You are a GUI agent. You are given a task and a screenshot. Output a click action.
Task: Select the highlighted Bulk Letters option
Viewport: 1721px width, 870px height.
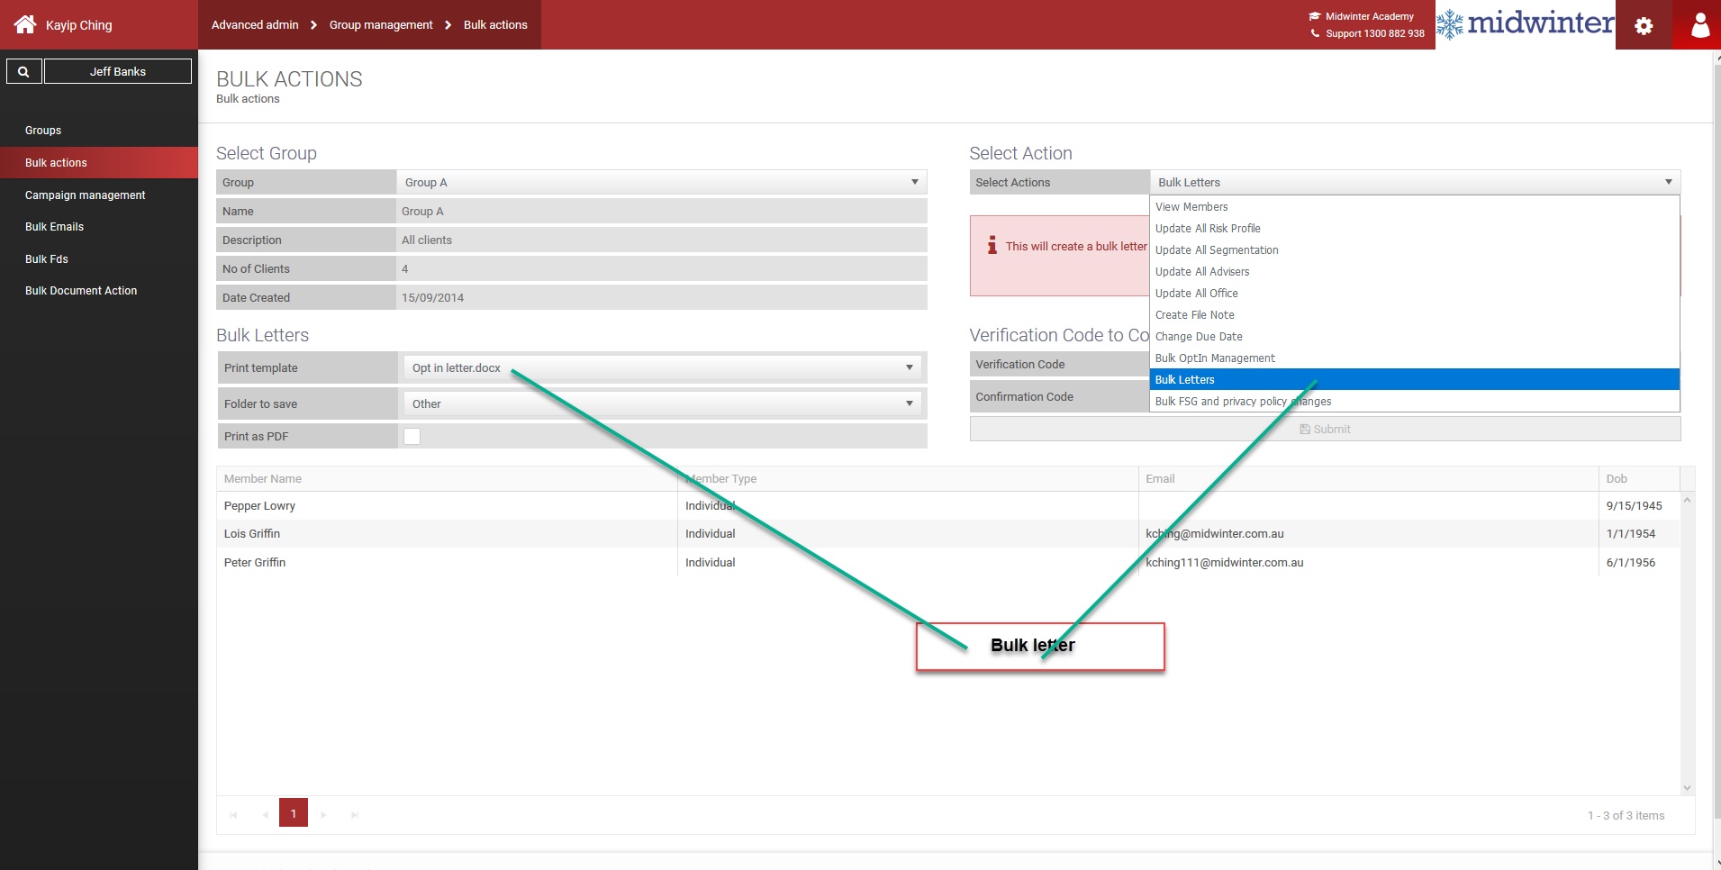point(1415,380)
